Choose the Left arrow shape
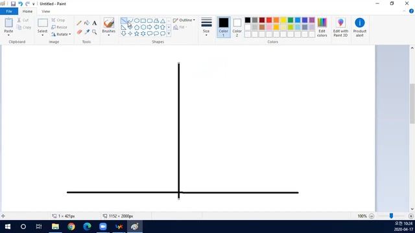Image resolution: width=415 pixels, height=233 pixels. (156, 27)
